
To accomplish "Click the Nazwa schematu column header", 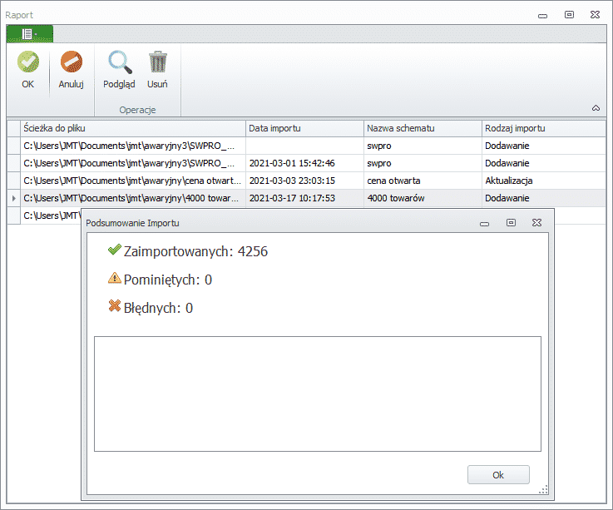I will tap(423, 128).
